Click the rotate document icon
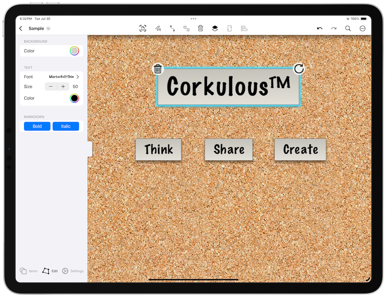Image resolution: width=387 pixels, height=298 pixels. [x=229, y=28]
